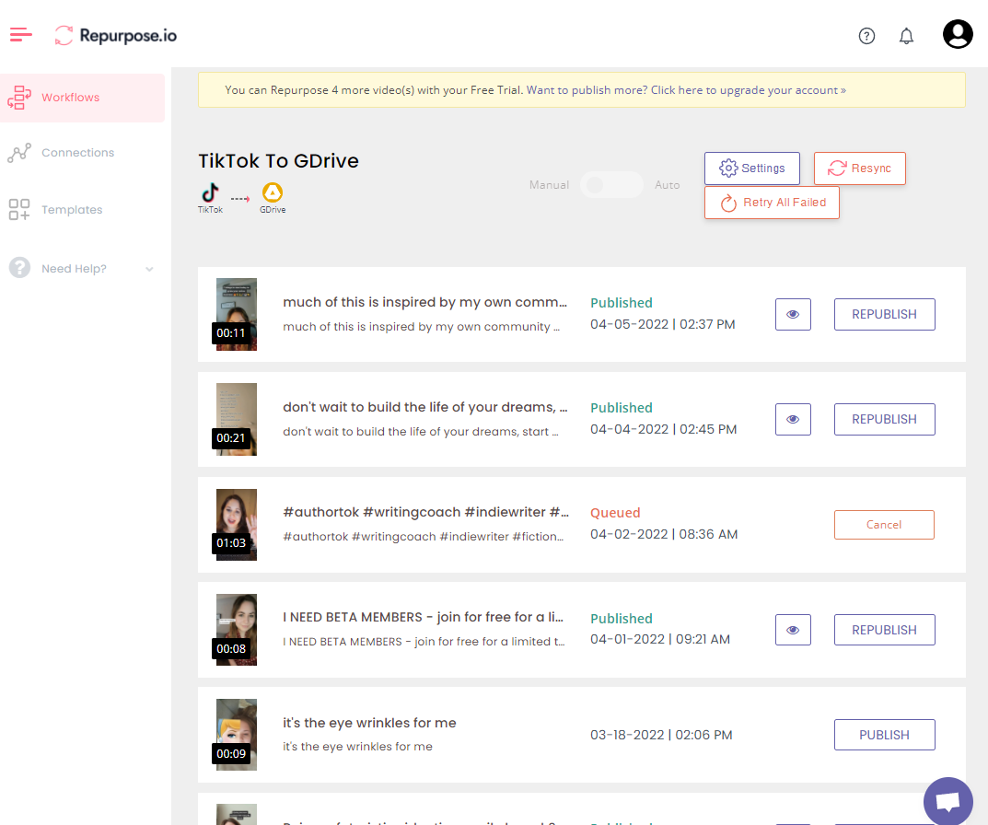Show preview of 'I NEED BETA MEMBERS' video
988x825 pixels.
coord(793,630)
